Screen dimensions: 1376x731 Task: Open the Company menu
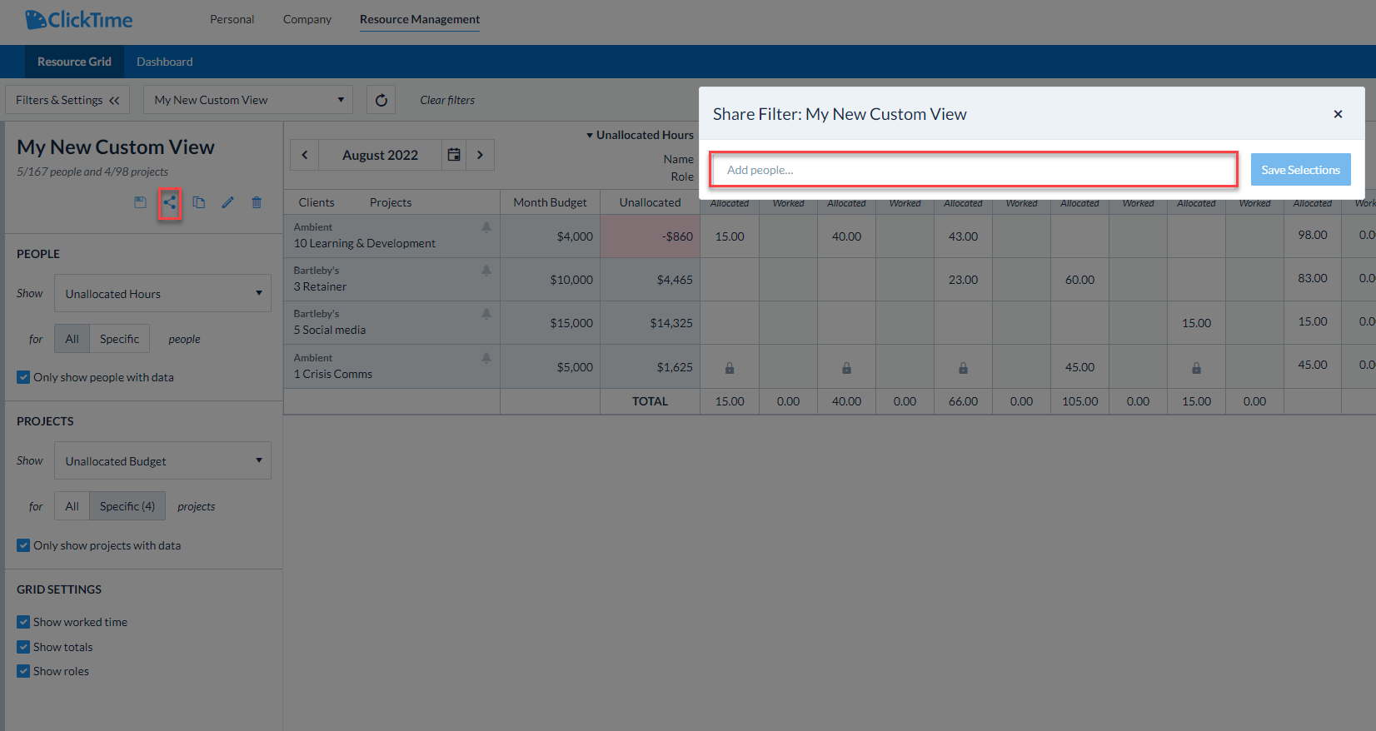point(307,19)
